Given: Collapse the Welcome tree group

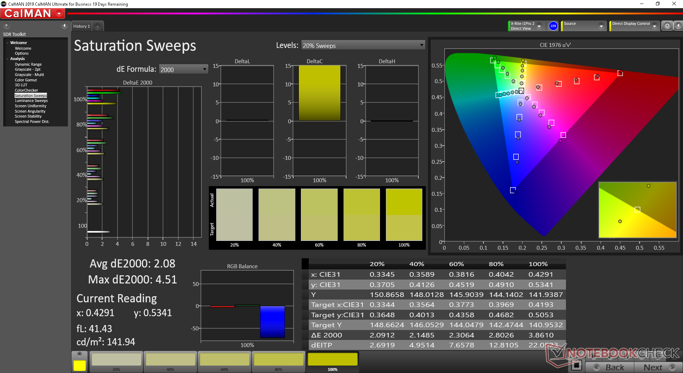Looking at the screenshot, I should [x=7, y=43].
